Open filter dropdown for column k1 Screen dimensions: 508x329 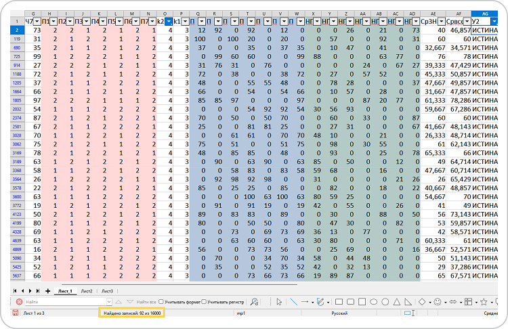click(185, 22)
